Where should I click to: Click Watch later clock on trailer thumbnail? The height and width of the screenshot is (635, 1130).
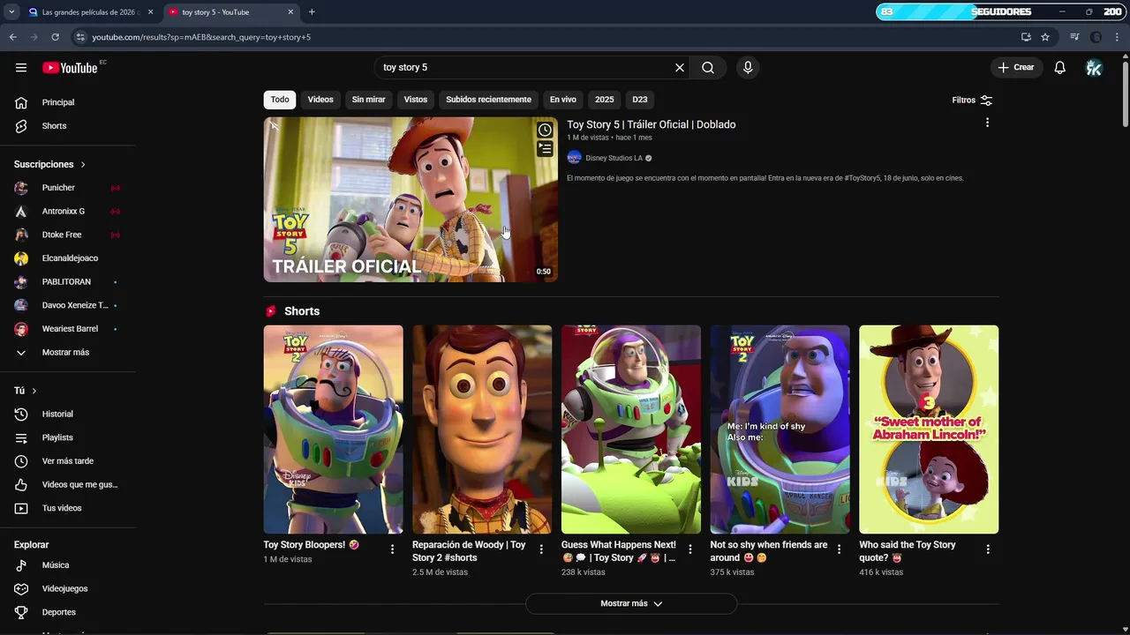[545, 131]
